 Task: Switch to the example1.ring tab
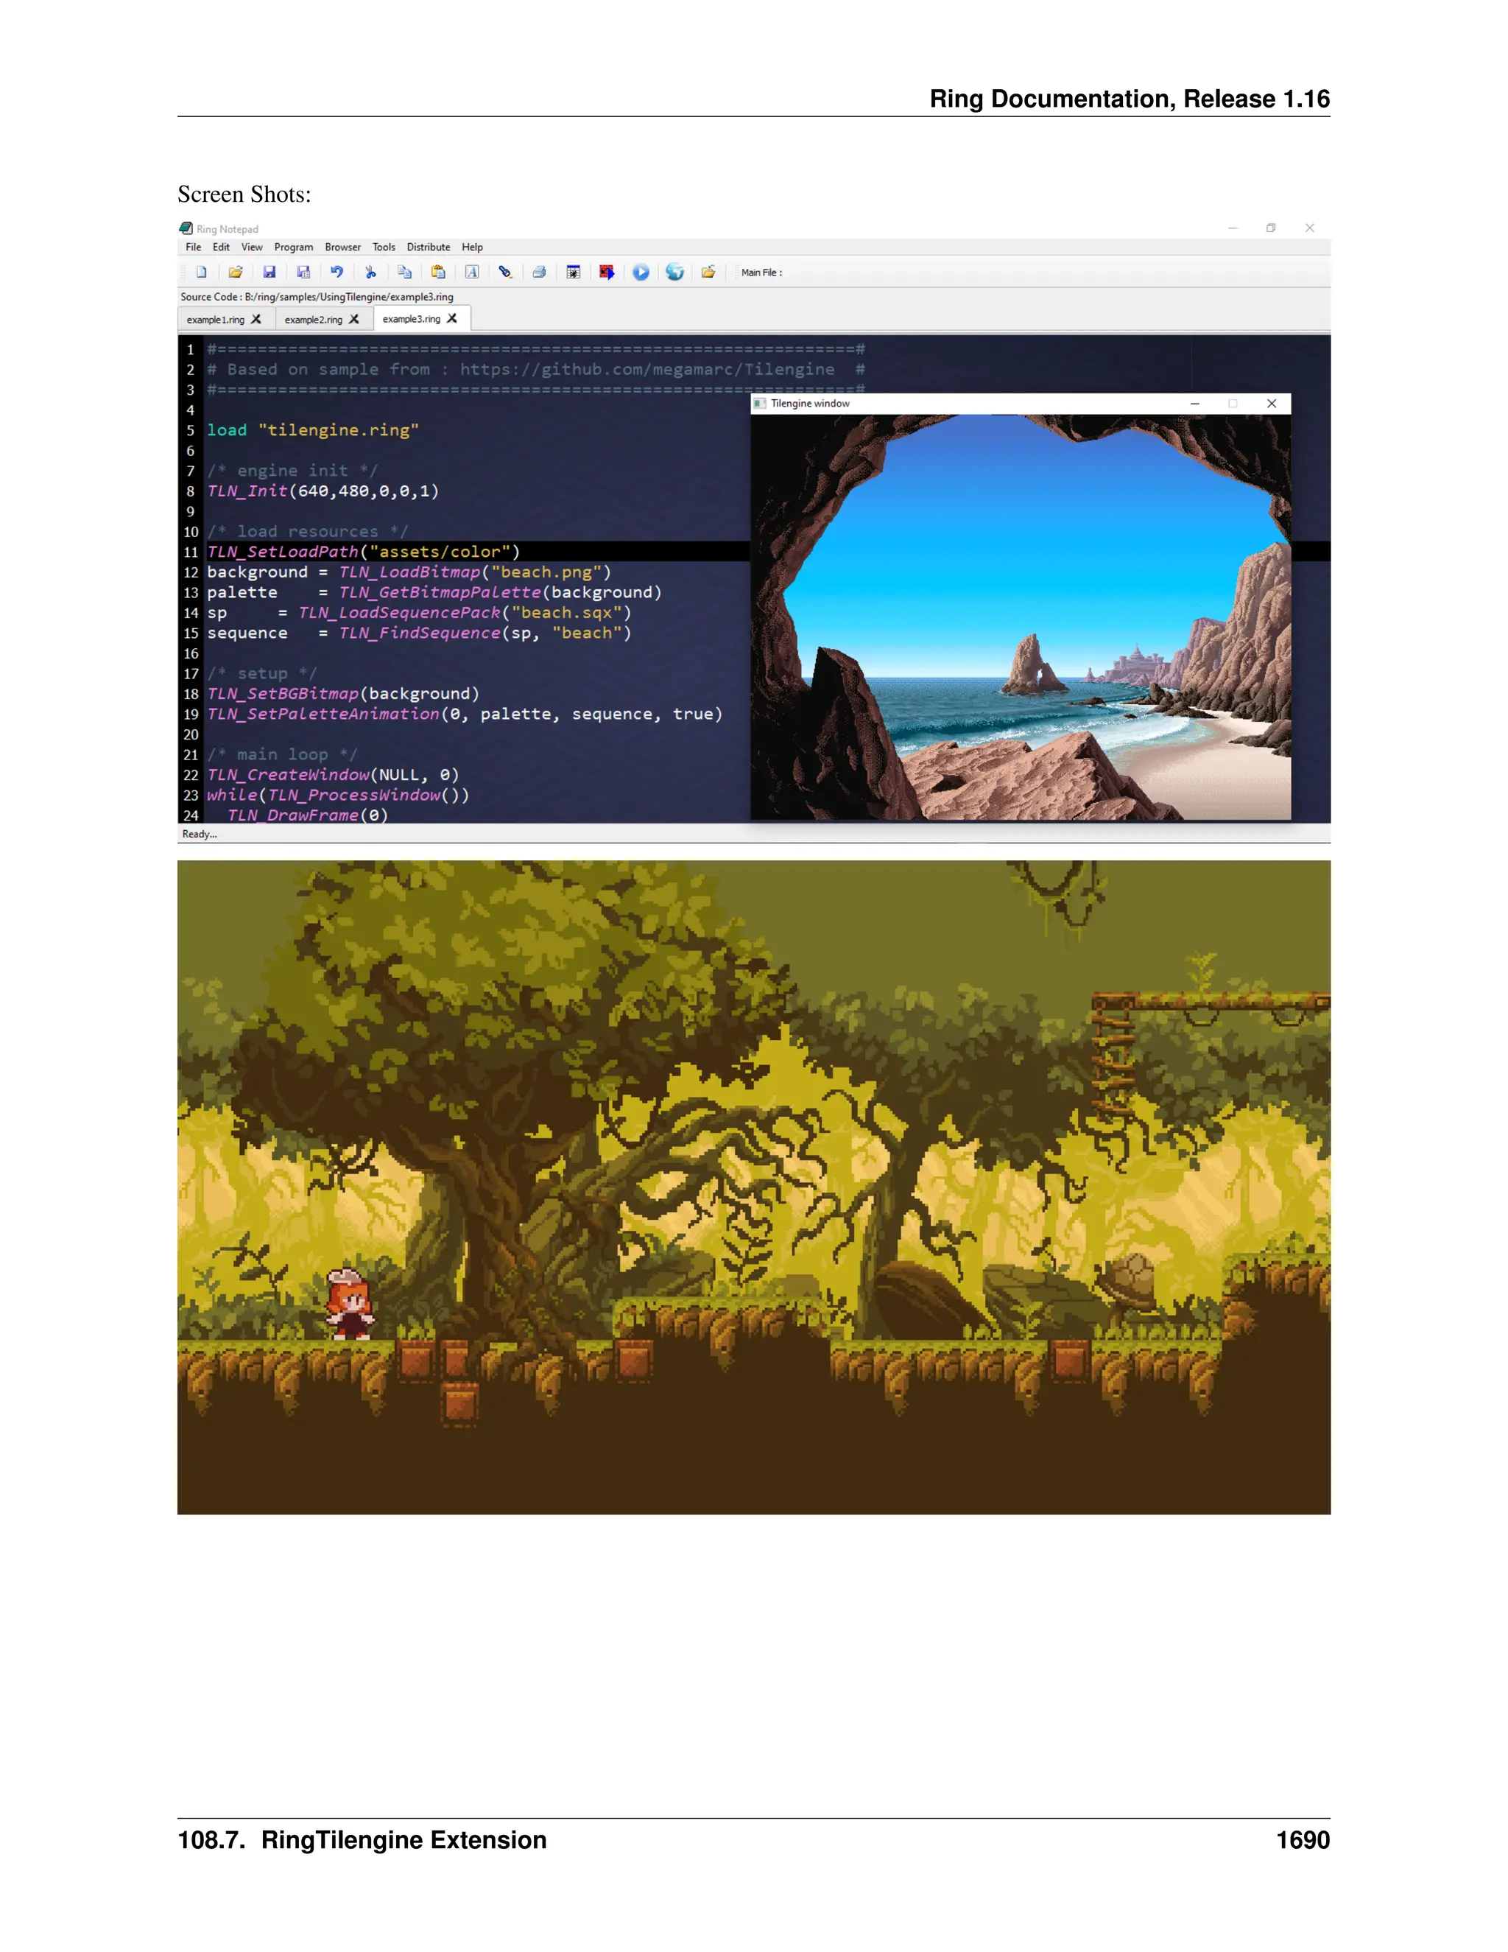(x=215, y=320)
